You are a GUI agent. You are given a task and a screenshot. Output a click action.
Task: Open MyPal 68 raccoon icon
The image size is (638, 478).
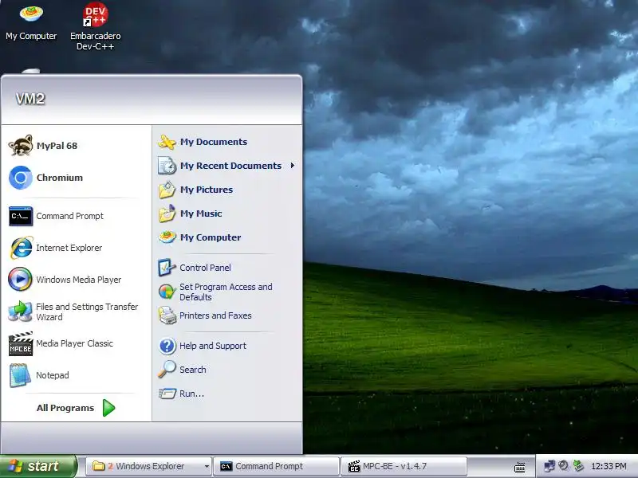tap(21, 146)
